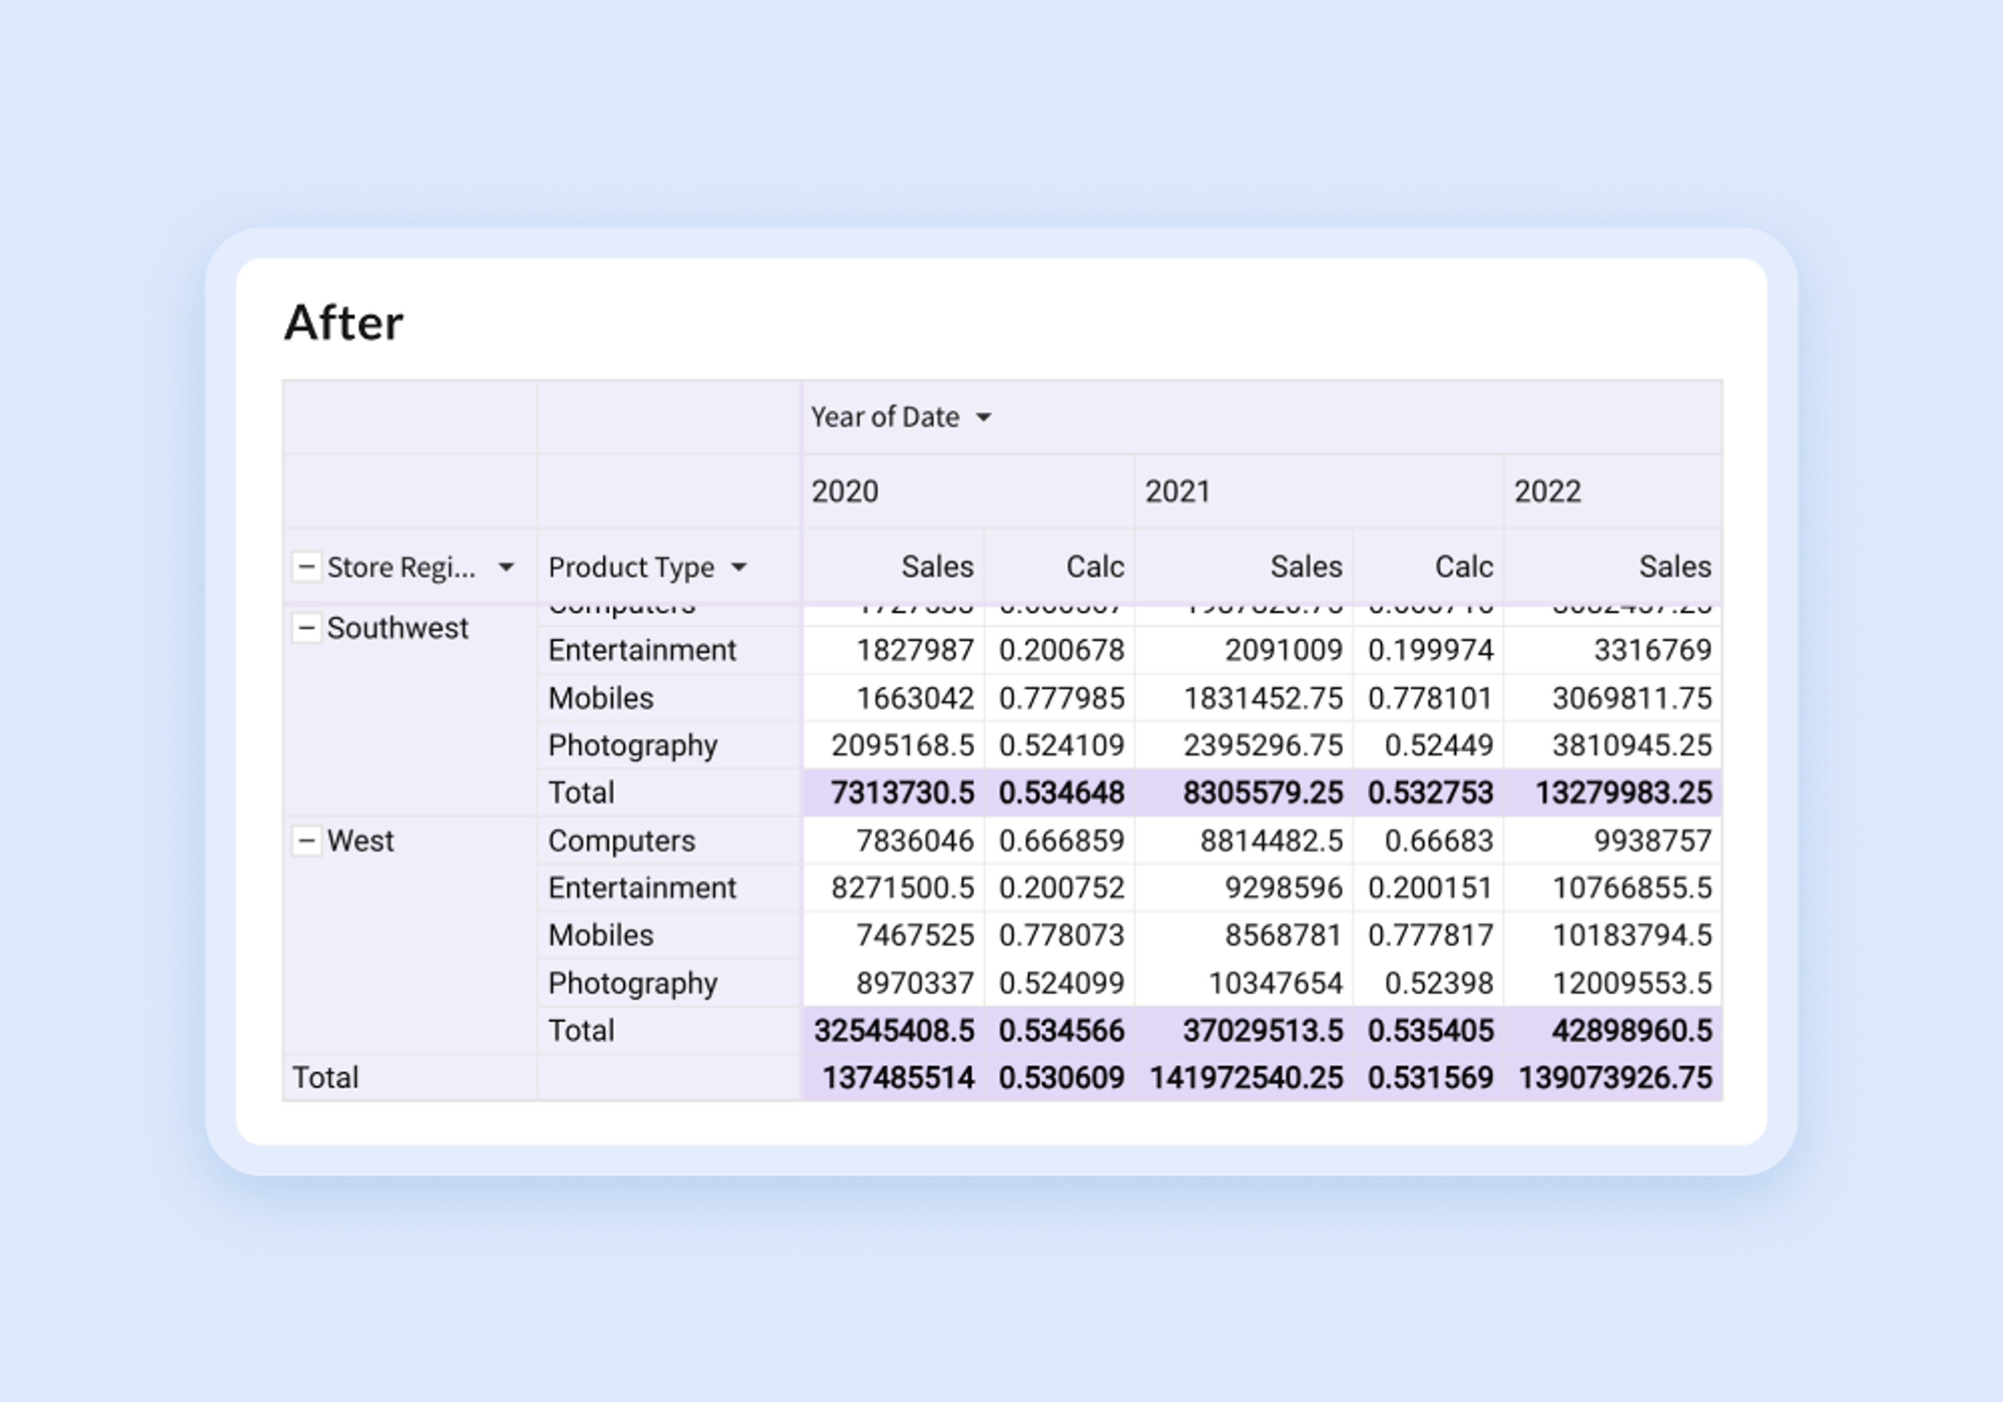This screenshot has height=1402, width=2003.
Task: Open the Year of Date dropdown arrow
Action: [x=983, y=418]
